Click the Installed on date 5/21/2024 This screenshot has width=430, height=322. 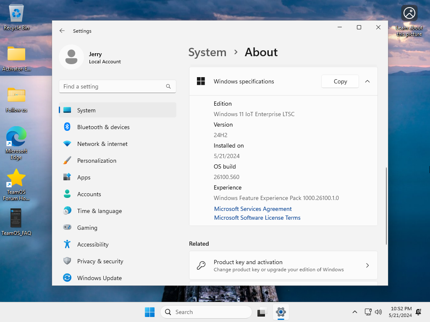[x=226, y=156]
